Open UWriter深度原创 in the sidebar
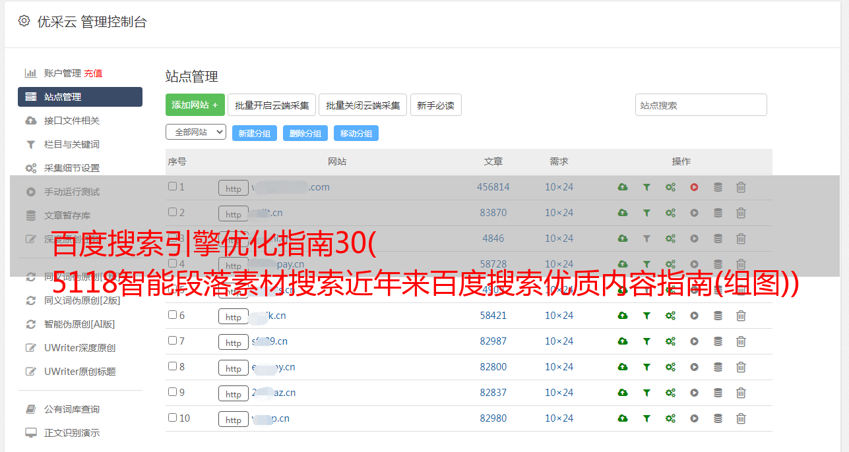The height and width of the screenshot is (452, 849). pos(80,348)
